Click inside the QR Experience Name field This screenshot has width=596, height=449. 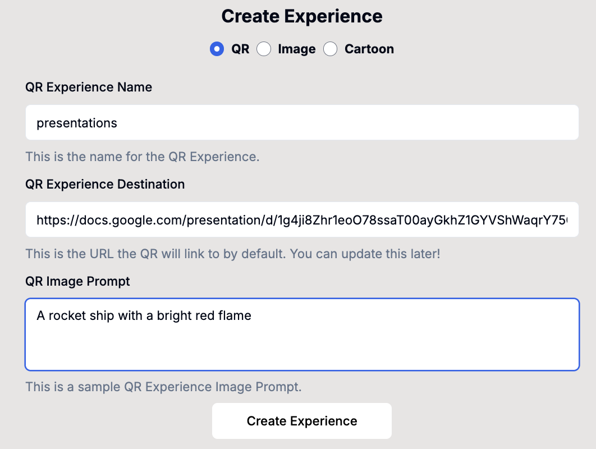[x=301, y=122]
